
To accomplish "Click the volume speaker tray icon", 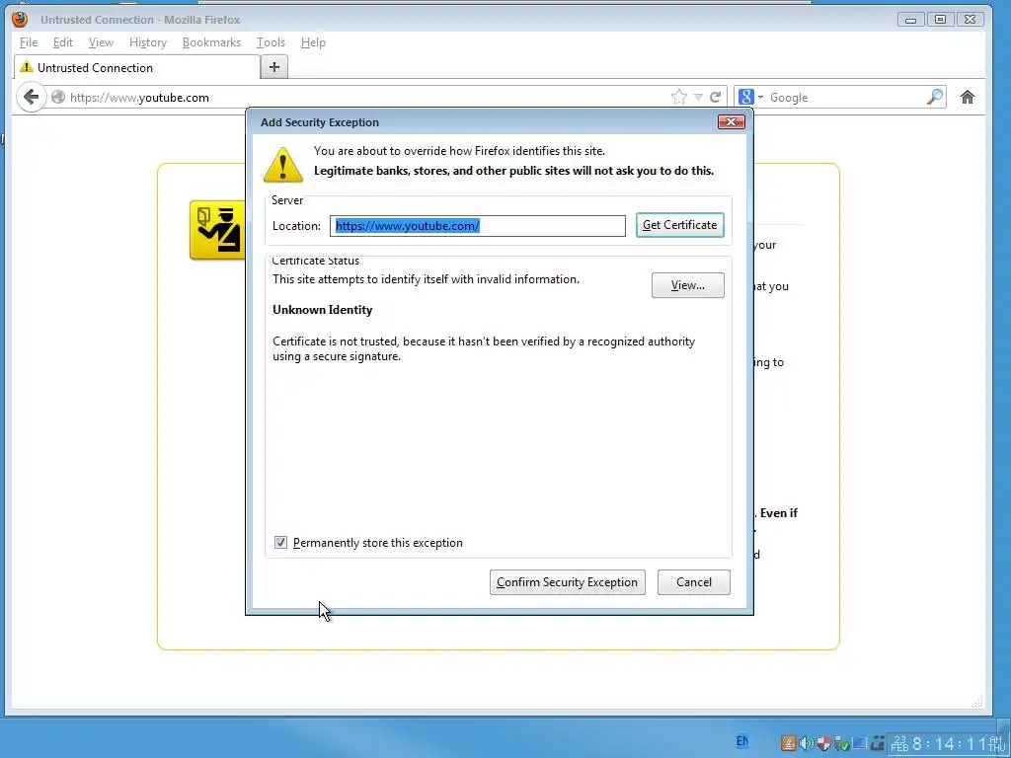I will (806, 743).
